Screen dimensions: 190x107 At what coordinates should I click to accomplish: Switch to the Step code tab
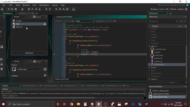pyautogui.click(x=78, y=21)
